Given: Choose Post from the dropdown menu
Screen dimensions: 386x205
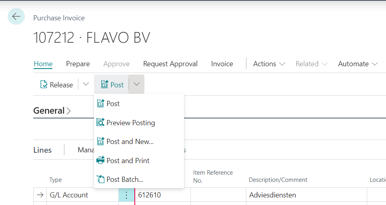Looking at the screenshot, I should (113, 104).
